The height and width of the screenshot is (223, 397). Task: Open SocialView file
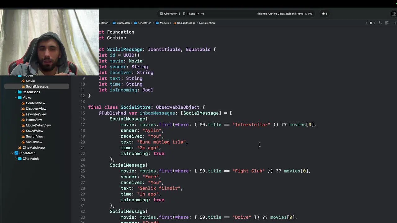click(34, 142)
